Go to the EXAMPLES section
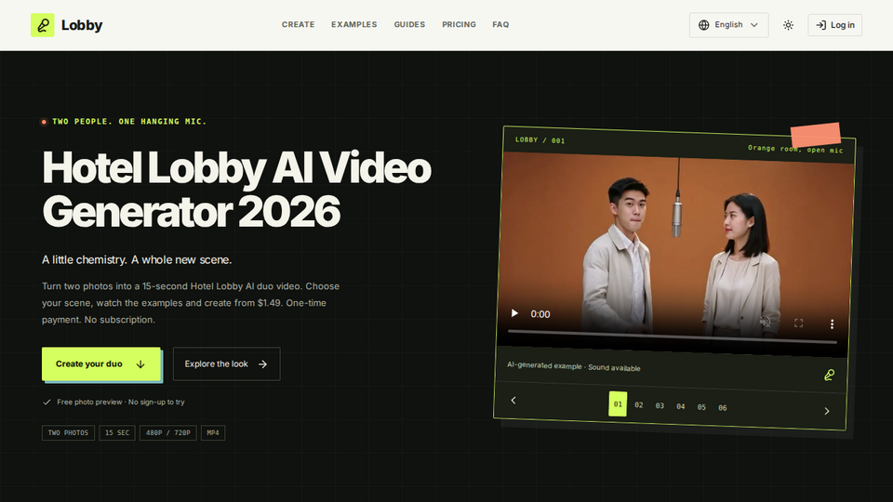 click(354, 24)
